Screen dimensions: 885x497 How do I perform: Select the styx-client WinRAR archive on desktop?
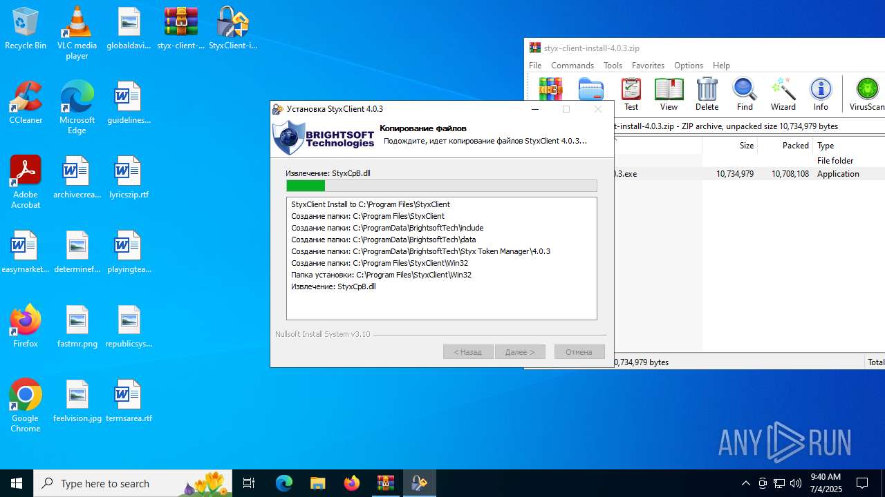pyautogui.click(x=181, y=29)
